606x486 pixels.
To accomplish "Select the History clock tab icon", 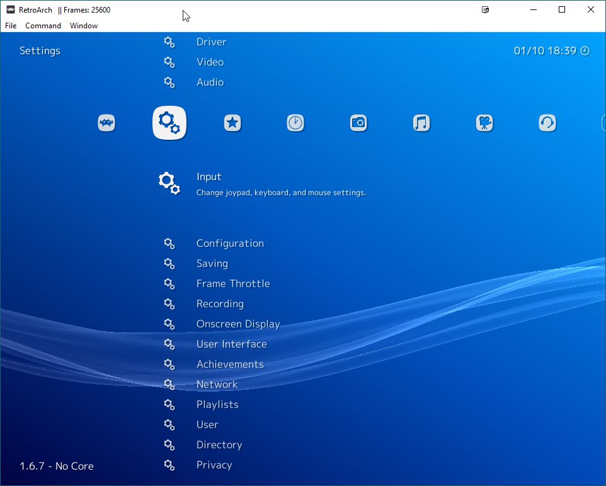I will (295, 123).
